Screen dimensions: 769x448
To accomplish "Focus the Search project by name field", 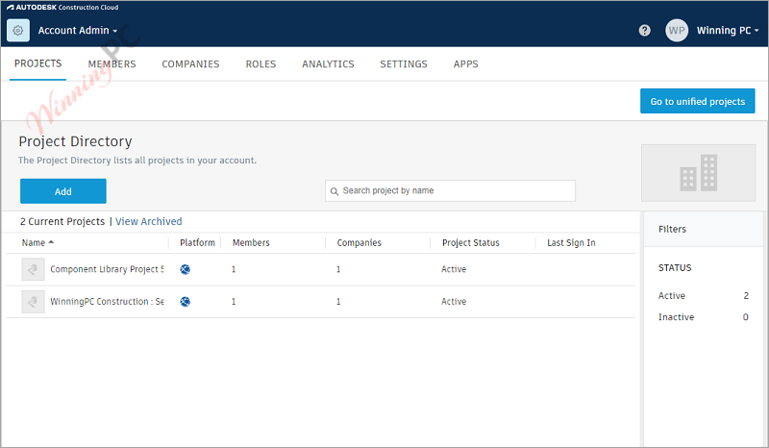I will (450, 191).
